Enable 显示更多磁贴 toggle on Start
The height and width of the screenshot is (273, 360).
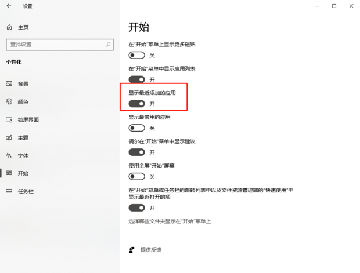[x=137, y=55]
